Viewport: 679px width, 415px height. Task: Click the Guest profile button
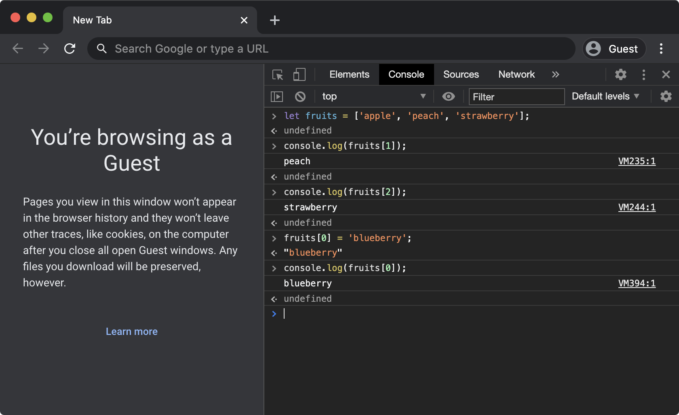click(614, 49)
